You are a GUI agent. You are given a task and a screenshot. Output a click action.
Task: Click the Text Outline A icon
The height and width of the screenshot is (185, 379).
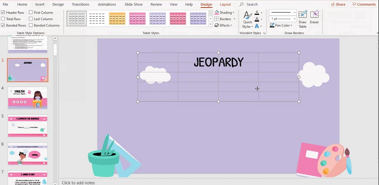[257, 19]
